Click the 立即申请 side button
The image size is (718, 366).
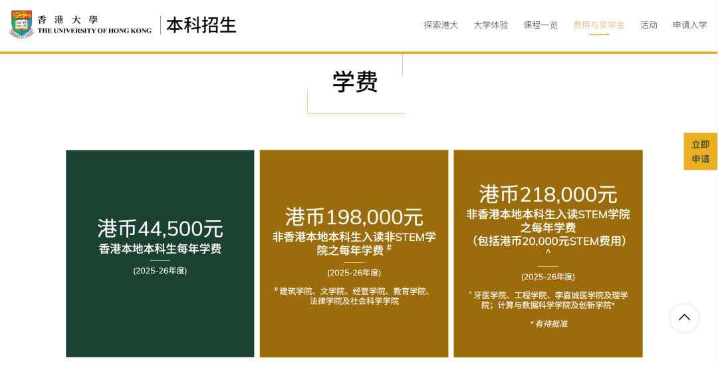(700, 152)
